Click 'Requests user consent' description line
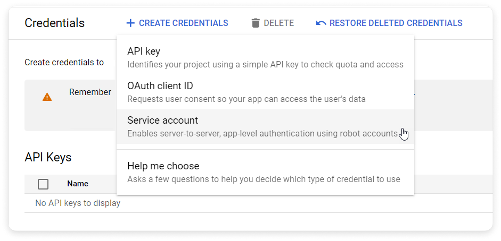Image resolution: width=501 pixels, height=241 pixels. (x=247, y=99)
